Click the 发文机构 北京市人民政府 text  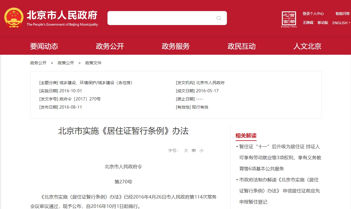point(200,83)
